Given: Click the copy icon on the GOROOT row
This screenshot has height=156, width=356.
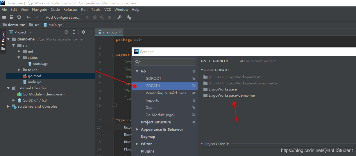Looking at the screenshot, I should [194, 79].
